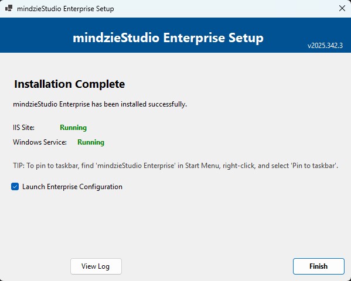Click the window title text in title bar
This screenshot has height=281, width=351.
[66, 9]
